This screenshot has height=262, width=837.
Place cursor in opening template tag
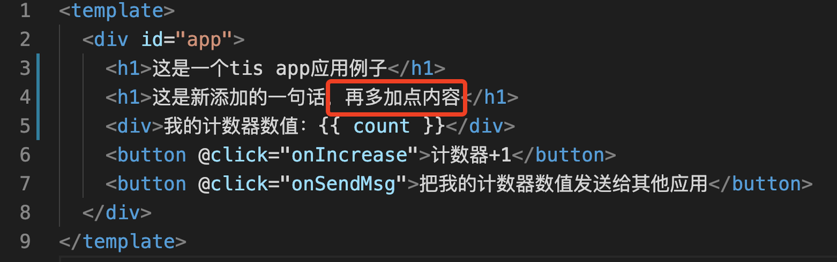pos(117,10)
